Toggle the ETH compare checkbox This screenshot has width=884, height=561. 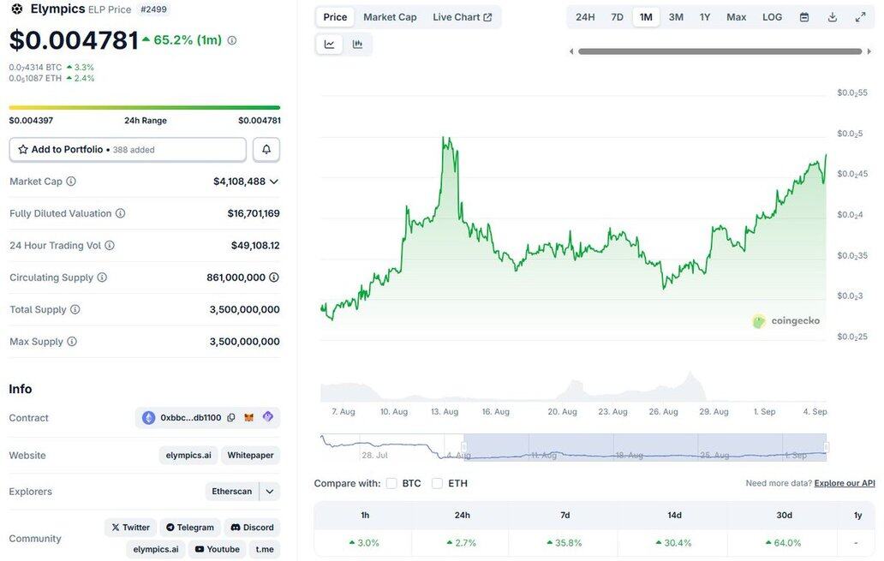coord(437,483)
